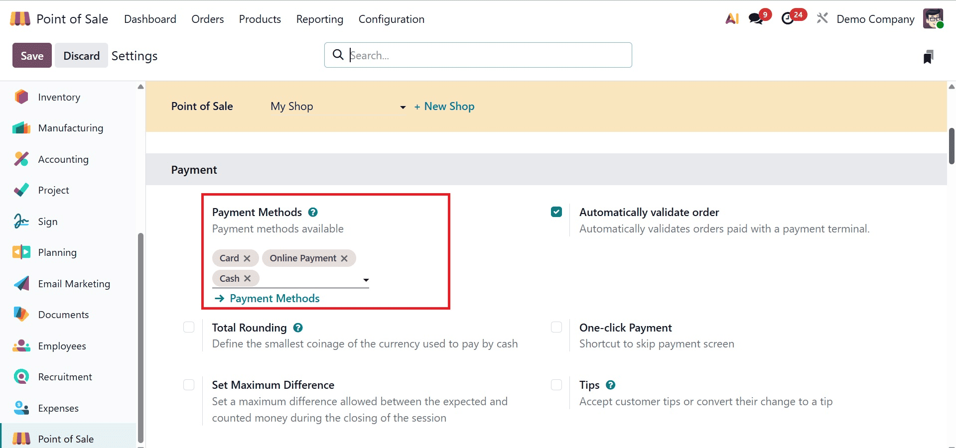Click the bookmark icon beside search

pos(928,55)
